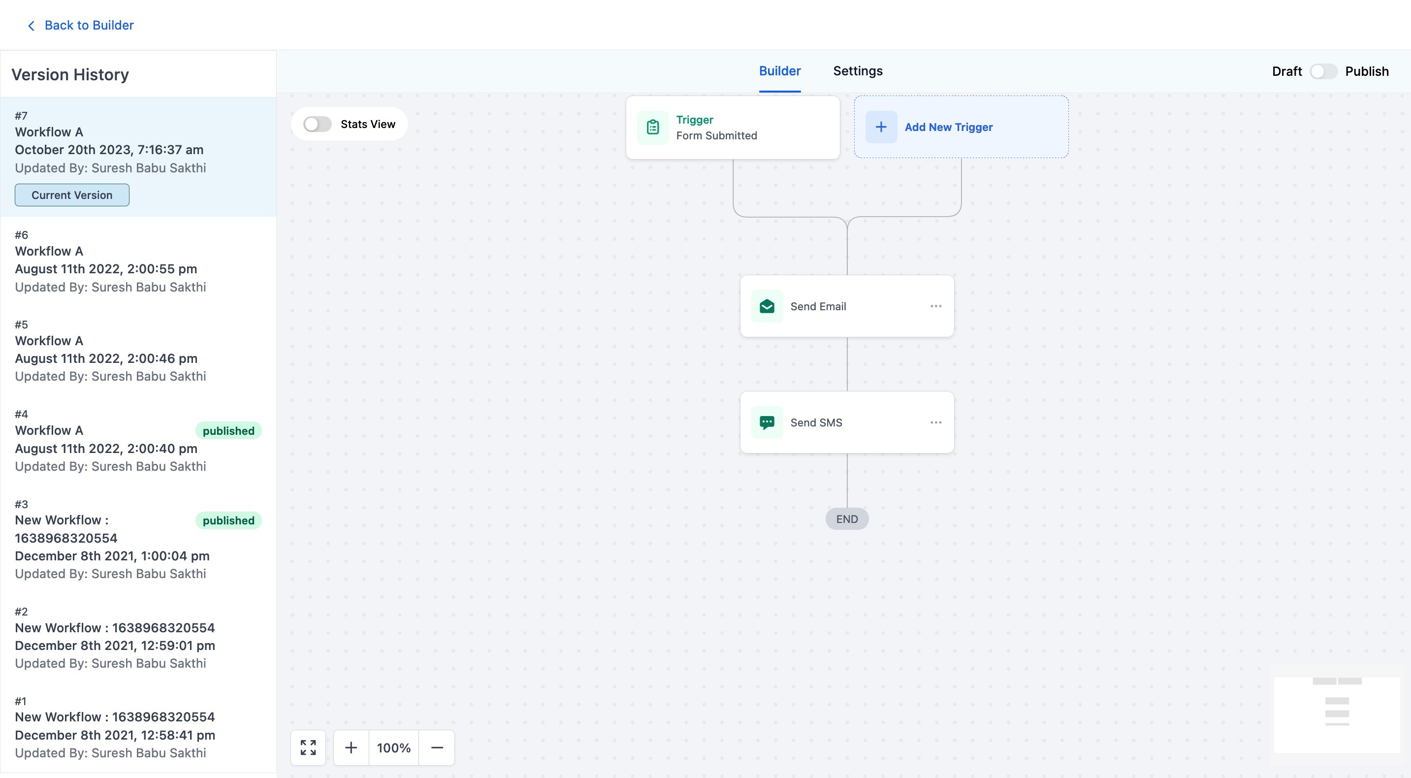1411x778 pixels.
Task: Click the Form Submitted trigger clipboard icon
Action: coord(652,127)
